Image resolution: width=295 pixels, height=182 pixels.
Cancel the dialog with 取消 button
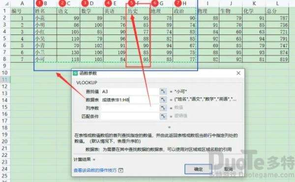pyautogui.click(x=228, y=169)
